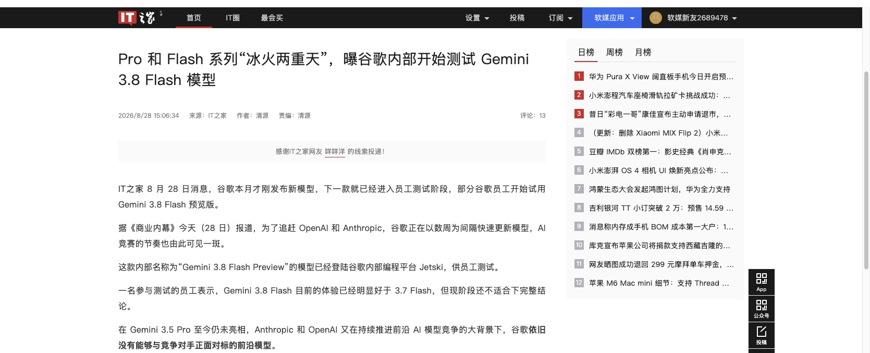Open ranked article 小米澎程汽车座椅滑轨

click(659, 95)
